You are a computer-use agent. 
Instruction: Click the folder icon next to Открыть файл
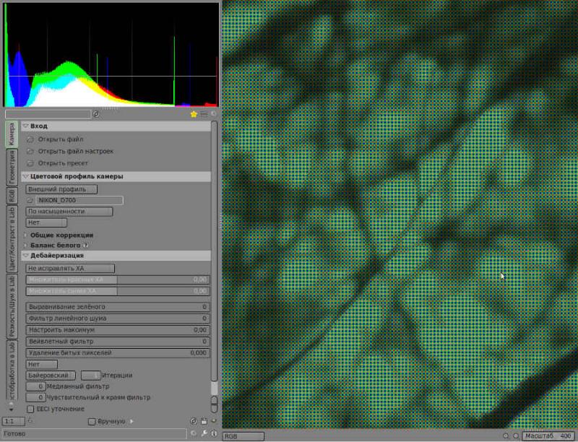coord(30,139)
